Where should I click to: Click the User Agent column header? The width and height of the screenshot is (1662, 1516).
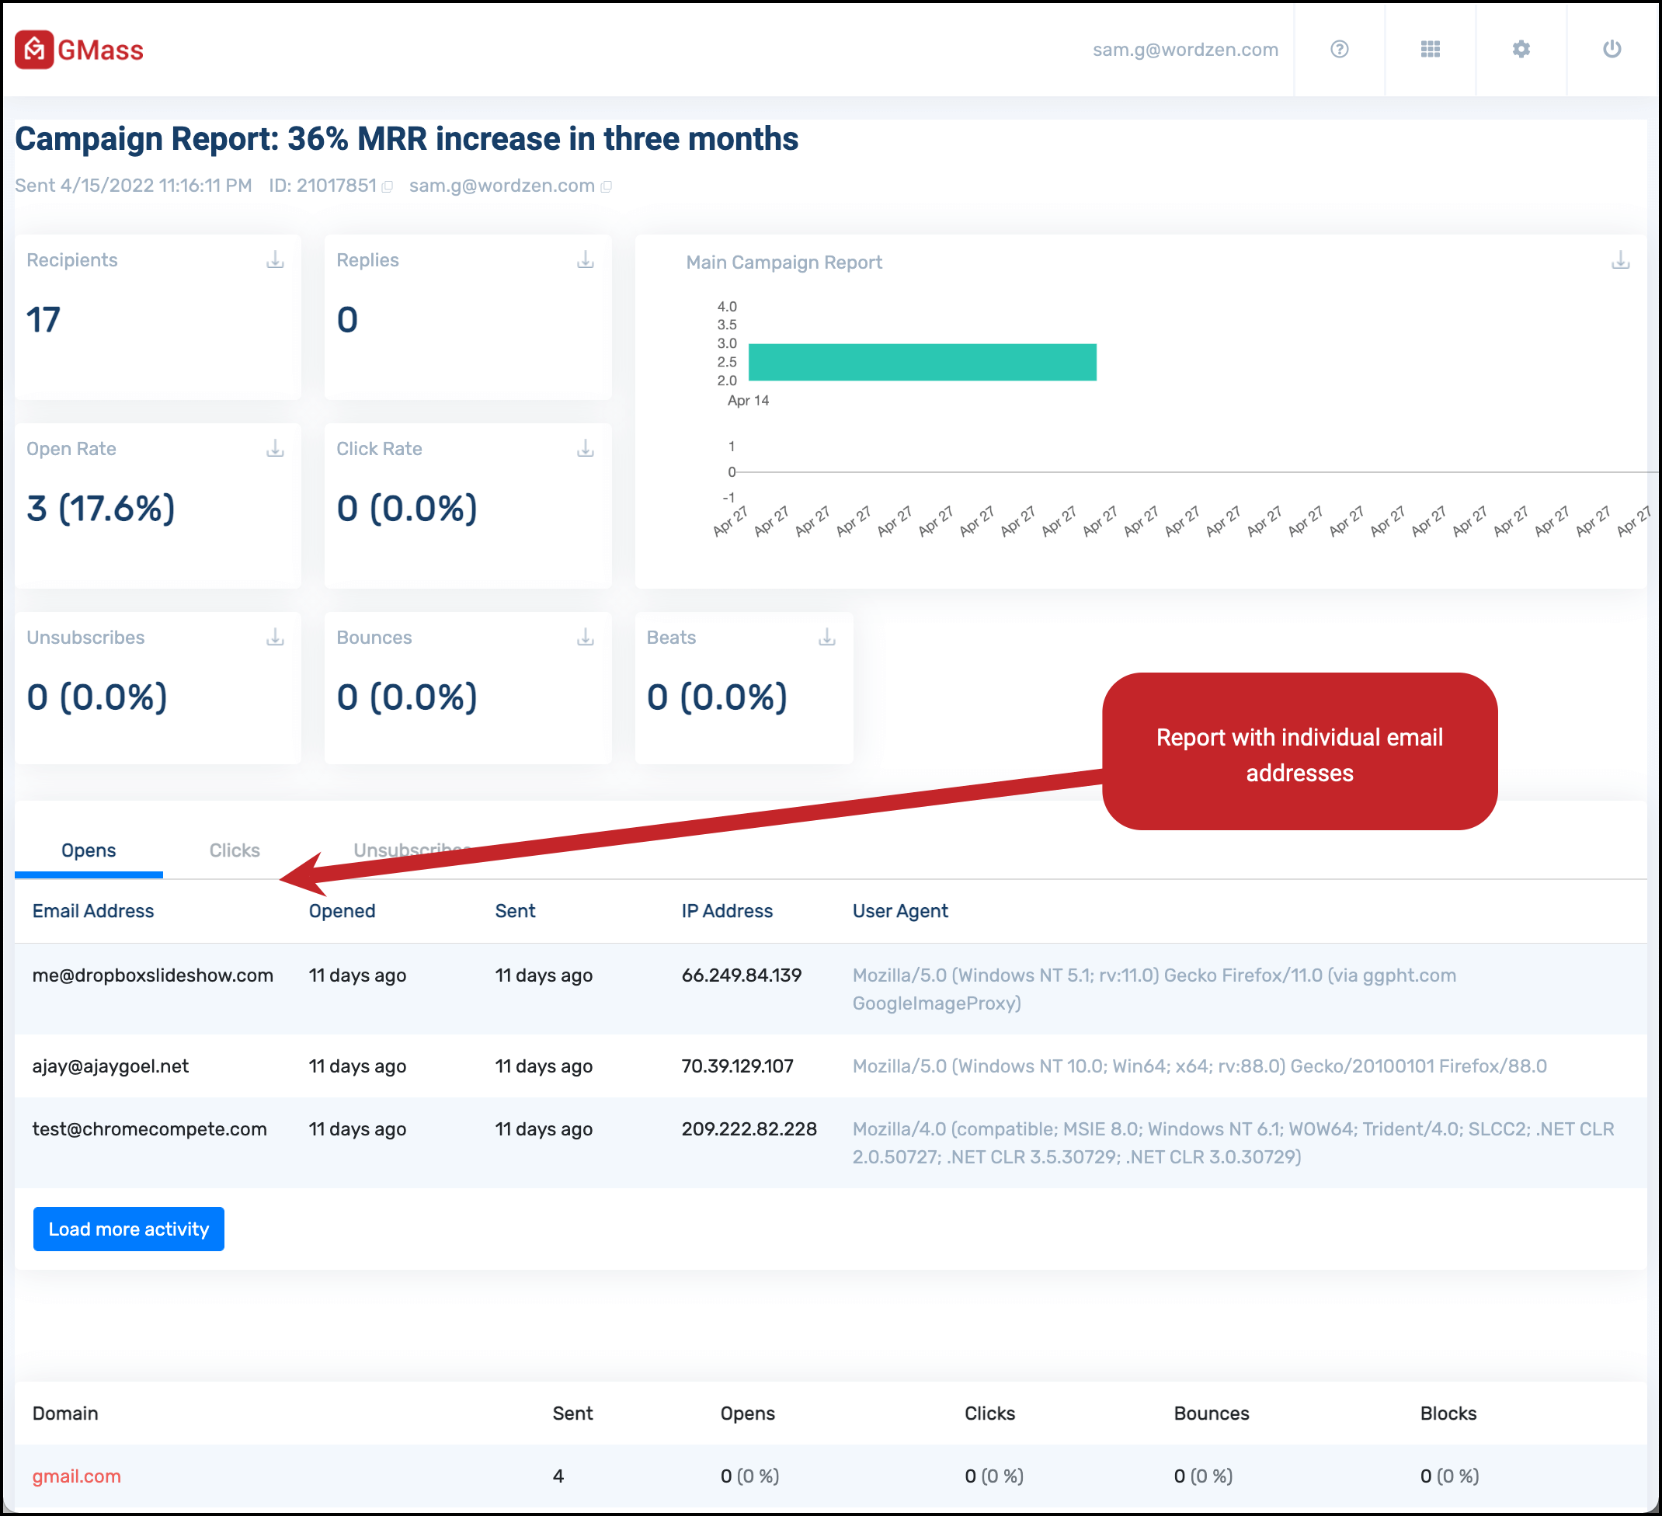click(900, 911)
